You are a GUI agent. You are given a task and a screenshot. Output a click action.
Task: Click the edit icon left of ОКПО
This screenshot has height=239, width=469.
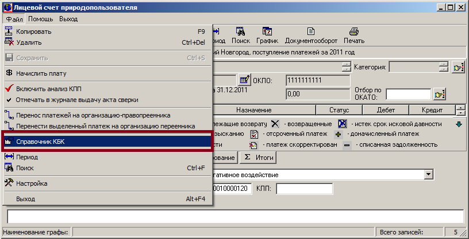tap(244, 79)
